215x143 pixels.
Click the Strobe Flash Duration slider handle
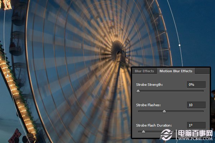point(143,132)
